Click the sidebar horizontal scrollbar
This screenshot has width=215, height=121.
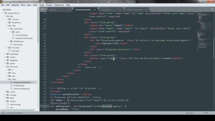point(17,110)
